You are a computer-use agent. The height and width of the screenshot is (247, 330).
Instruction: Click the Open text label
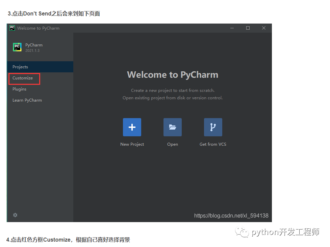point(172,144)
